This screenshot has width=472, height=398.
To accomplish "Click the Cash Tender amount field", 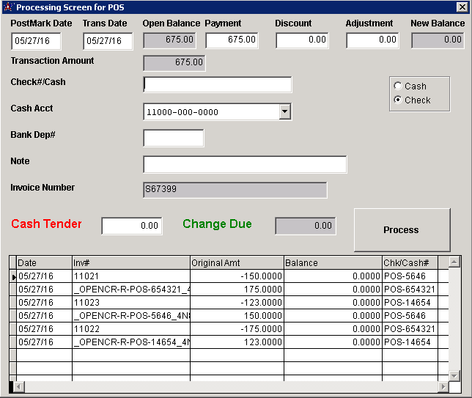I will [x=132, y=226].
